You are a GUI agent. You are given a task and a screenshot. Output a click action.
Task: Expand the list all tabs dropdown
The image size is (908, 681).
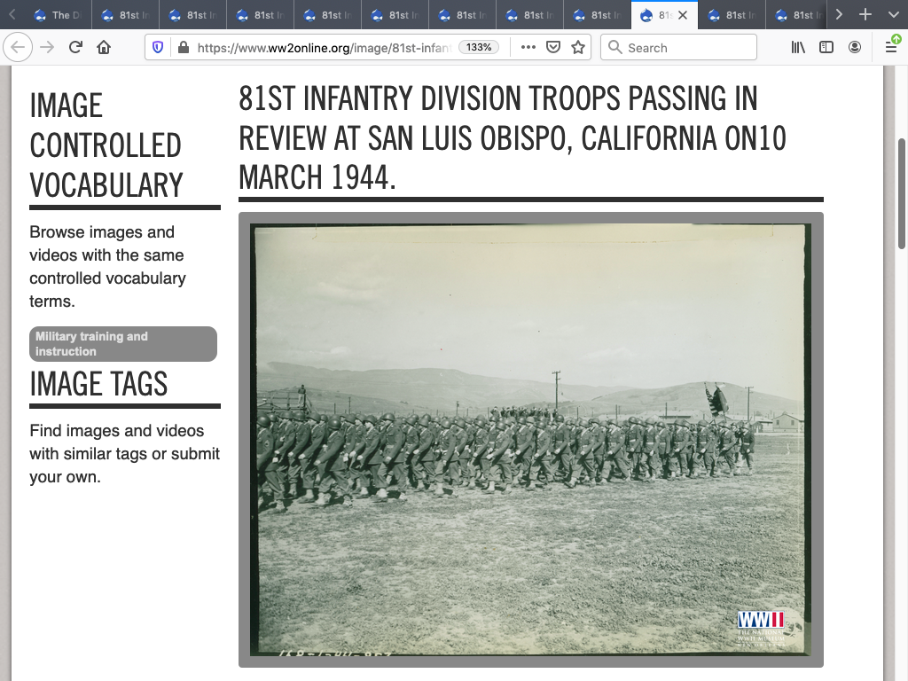click(893, 14)
